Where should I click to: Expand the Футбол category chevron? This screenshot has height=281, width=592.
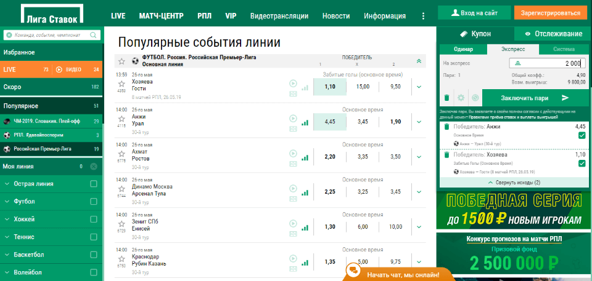point(7,202)
